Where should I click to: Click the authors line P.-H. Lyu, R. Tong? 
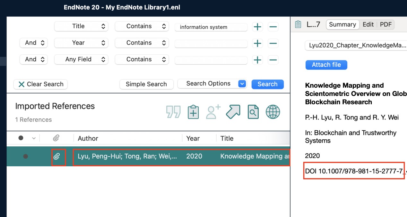click(352, 117)
